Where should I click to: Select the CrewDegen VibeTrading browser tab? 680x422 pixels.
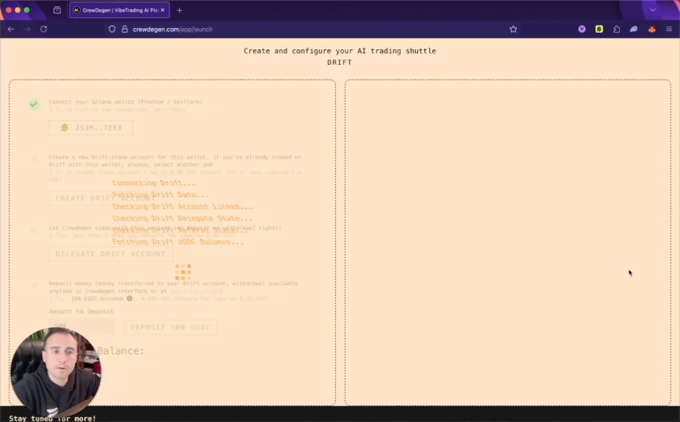click(120, 10)
